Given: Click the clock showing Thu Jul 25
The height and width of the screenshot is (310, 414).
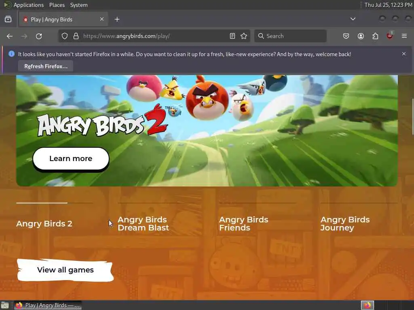Looking at the screenshot, I should [x=388, y=5].
